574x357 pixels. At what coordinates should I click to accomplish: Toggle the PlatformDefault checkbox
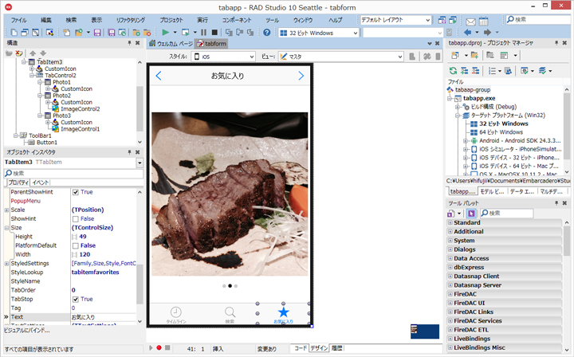[x=76, y=245]
